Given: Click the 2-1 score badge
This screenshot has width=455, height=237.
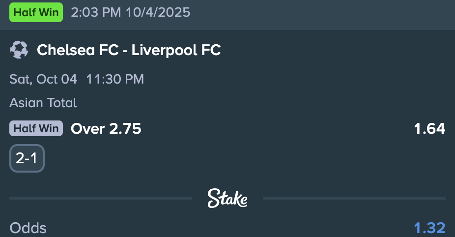Looking at the screenshot, I should (27, 158).
